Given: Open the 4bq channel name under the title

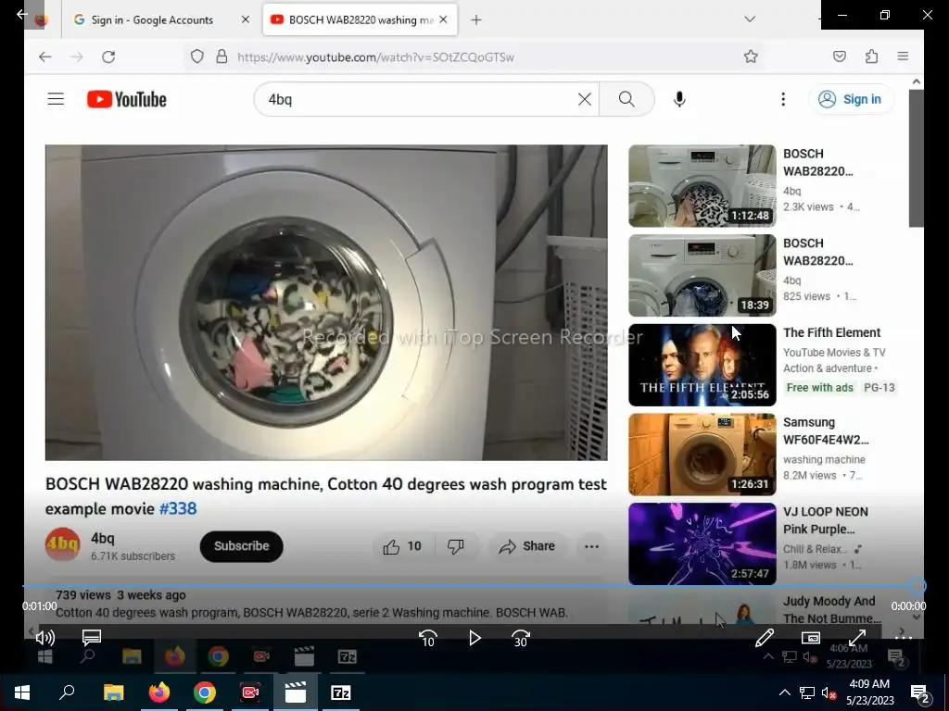Looking at the screenshot, I should (x=102, y=538).
